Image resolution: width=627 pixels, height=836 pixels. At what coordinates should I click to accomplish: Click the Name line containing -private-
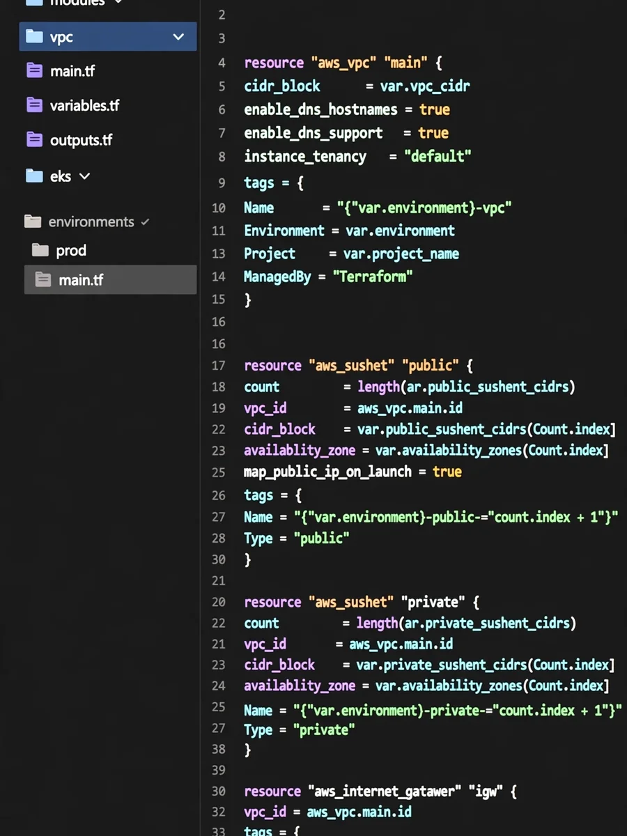433,711
